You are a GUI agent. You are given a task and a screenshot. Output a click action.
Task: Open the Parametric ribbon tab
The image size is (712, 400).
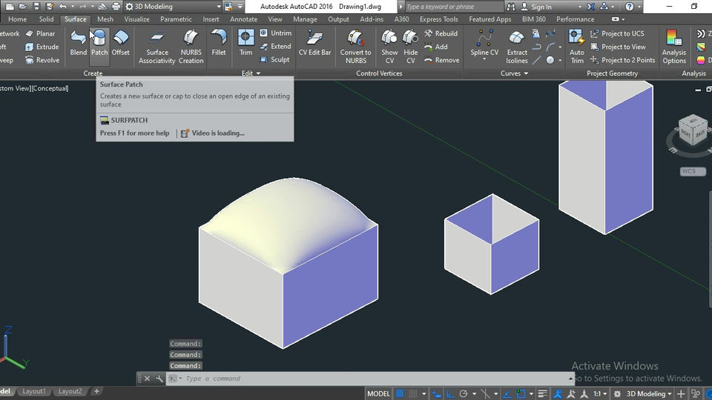176,19
